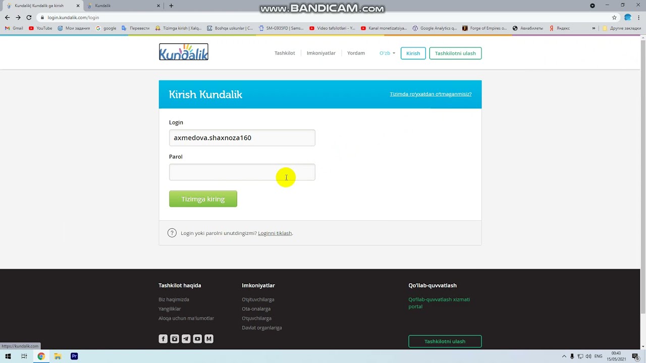The image size is (646, 363).
Task: Open Task View in taskbar
Action: pyautogui.click(x=24, y=356)
